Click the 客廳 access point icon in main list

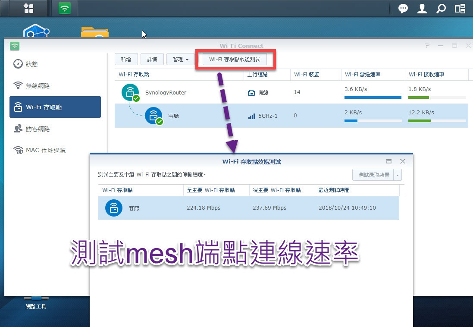point(154,116)
